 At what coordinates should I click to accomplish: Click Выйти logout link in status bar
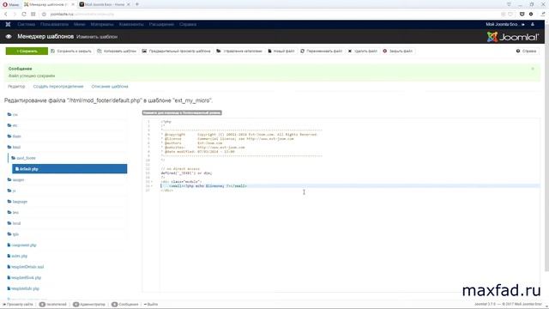[151, 305]
